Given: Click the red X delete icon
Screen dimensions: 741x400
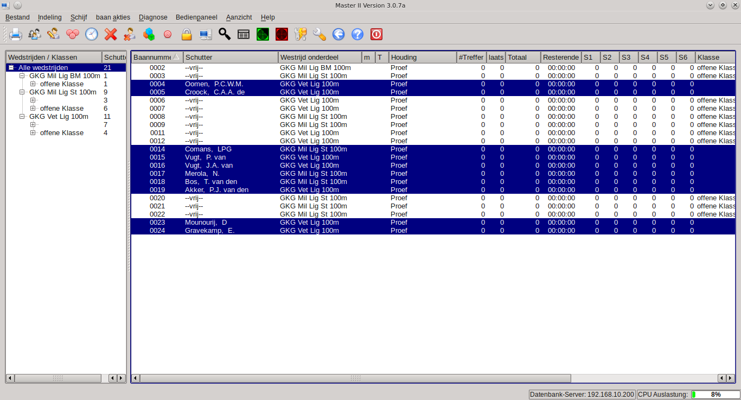Looking at the screenshot, I should (x=111, y=35).
